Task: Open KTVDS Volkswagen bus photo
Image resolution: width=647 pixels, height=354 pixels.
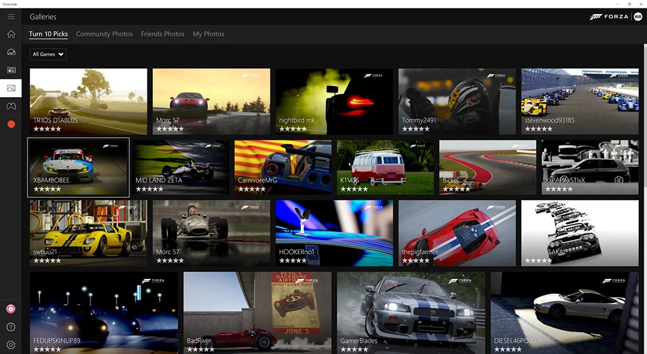Action: (386, 168)
